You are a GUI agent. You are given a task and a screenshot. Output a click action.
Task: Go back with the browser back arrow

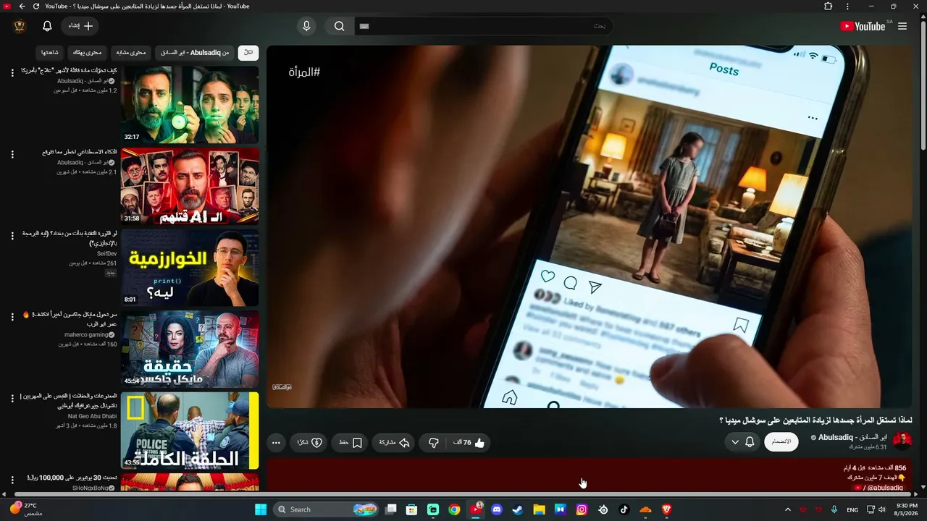[22, 7]
